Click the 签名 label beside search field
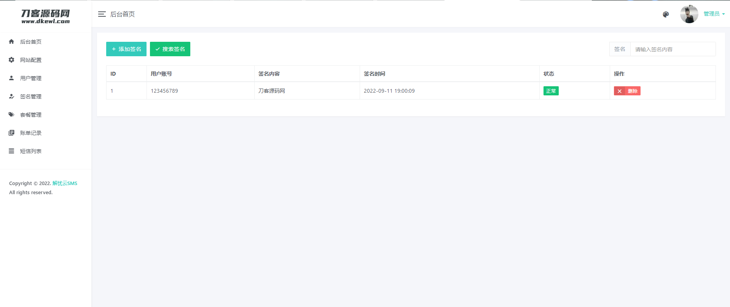The image size is (730, 307). click(620, 49)
